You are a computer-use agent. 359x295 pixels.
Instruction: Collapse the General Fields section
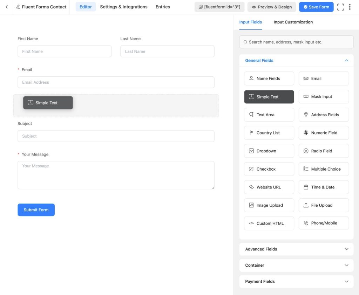pyautogui.click(x=346, y=60)
